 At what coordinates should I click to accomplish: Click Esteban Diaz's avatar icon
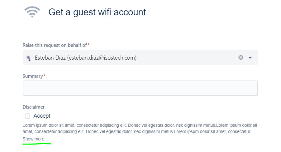tap(29, 58)
